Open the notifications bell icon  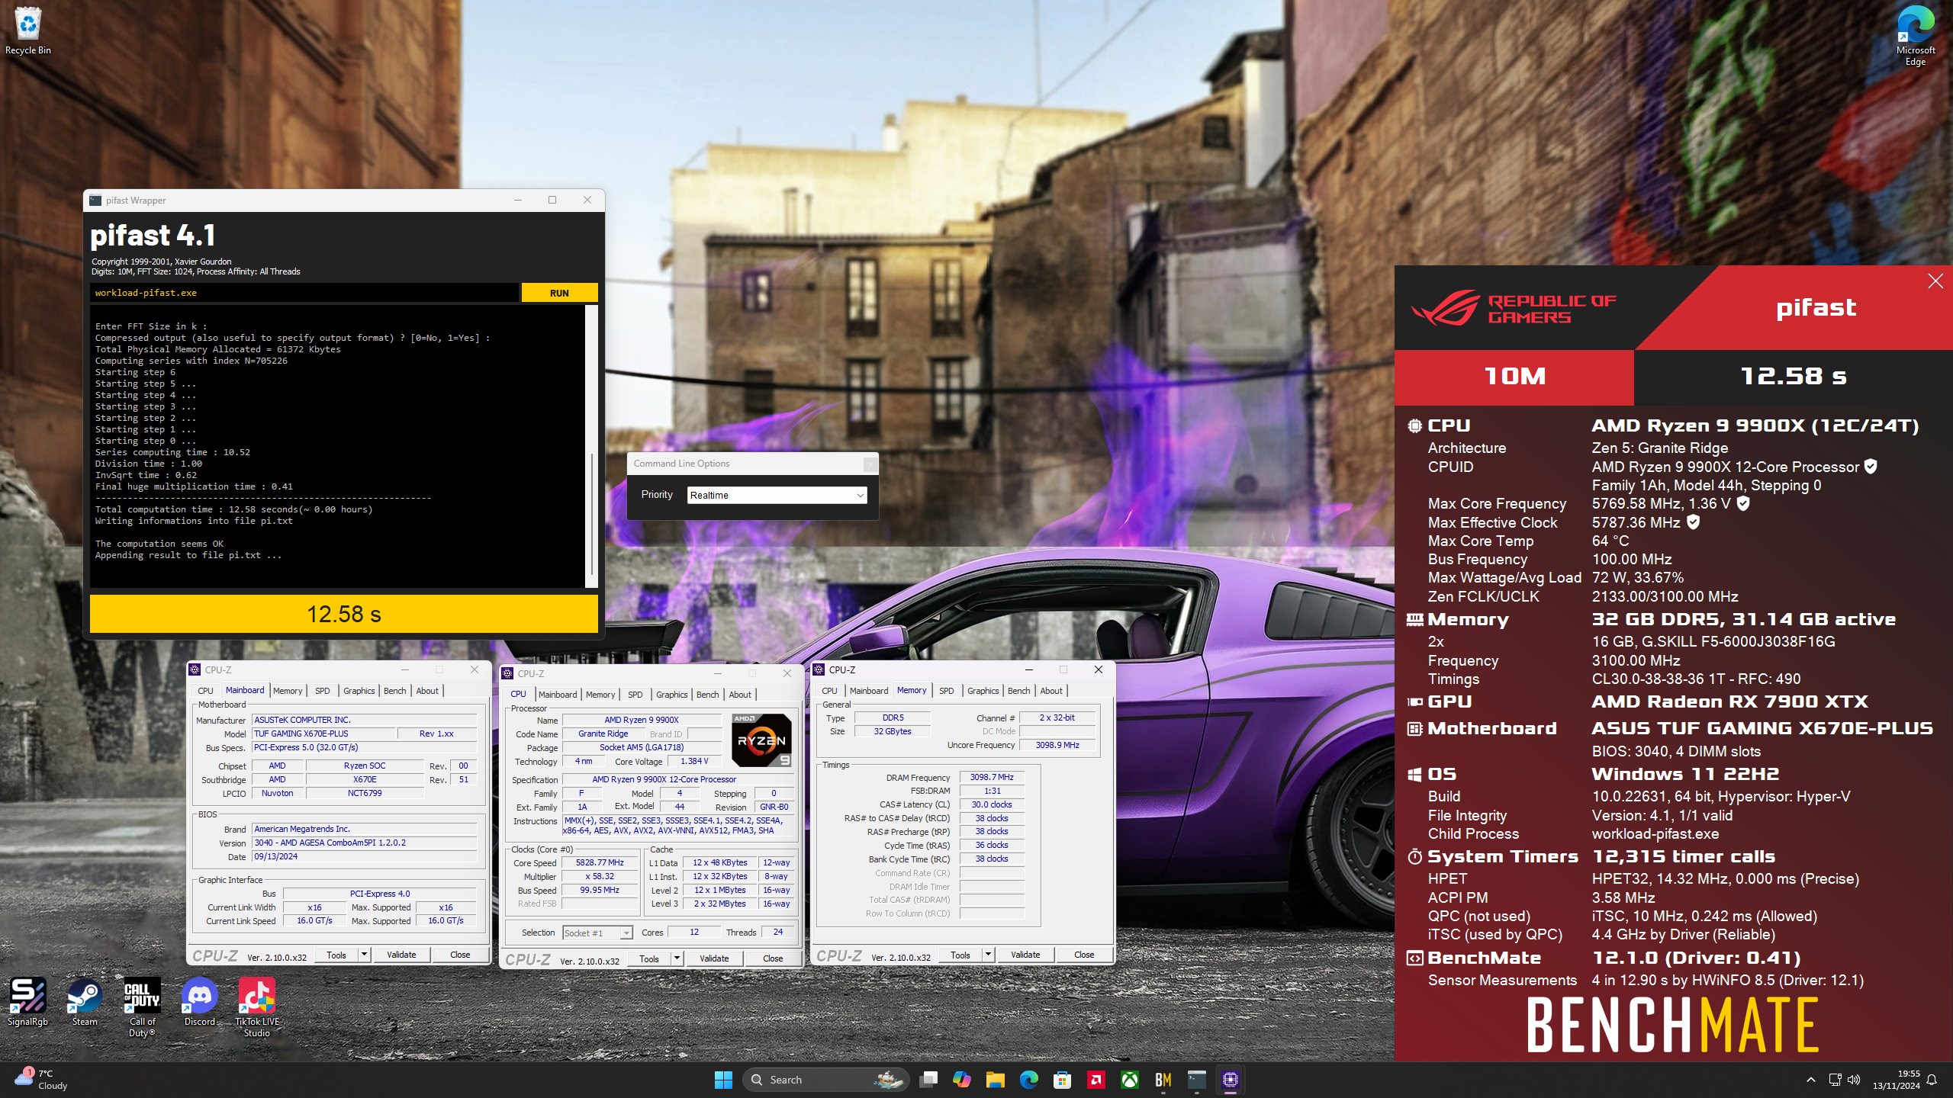pos(1932,1080)
